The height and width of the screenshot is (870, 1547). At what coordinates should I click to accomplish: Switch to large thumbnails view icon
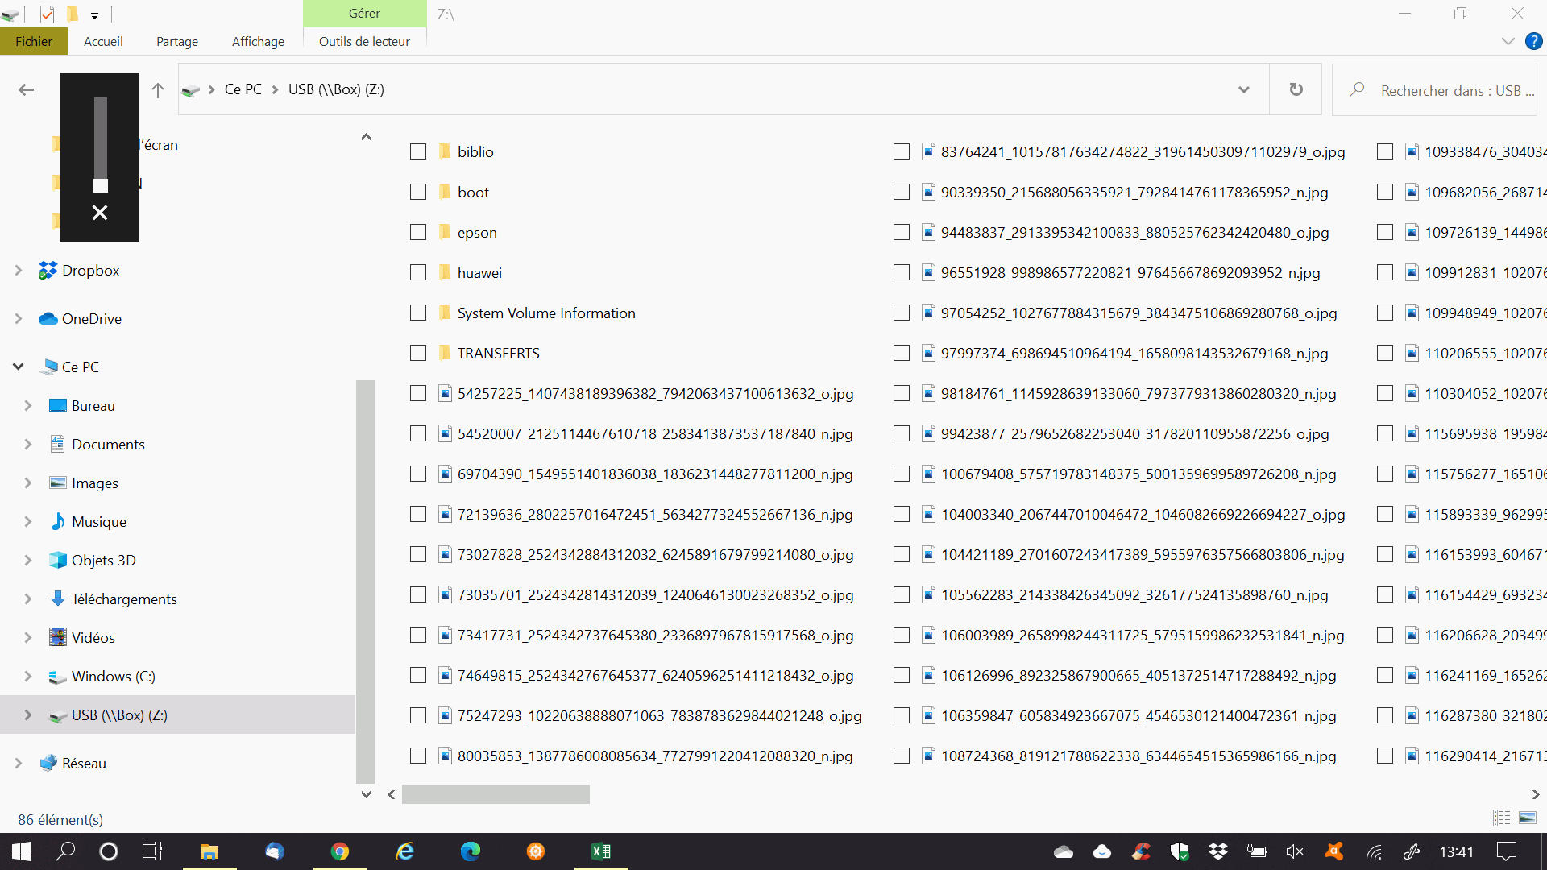(1527, 818)
